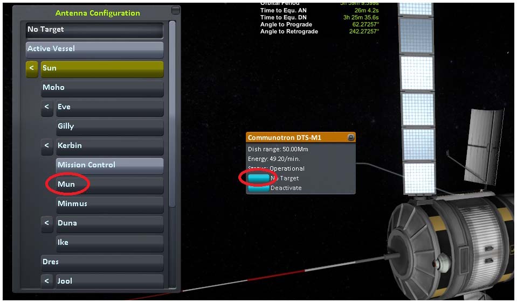The image size is (517, 303).
Task: Collapse the Sun tree branch
Action: pyautogui.click(x=32, y=68)
